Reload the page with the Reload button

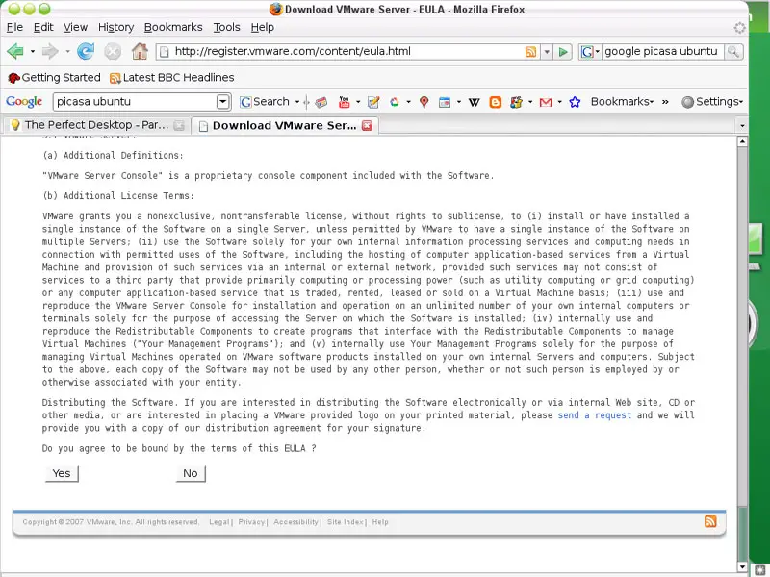click(x=86, y=51)
